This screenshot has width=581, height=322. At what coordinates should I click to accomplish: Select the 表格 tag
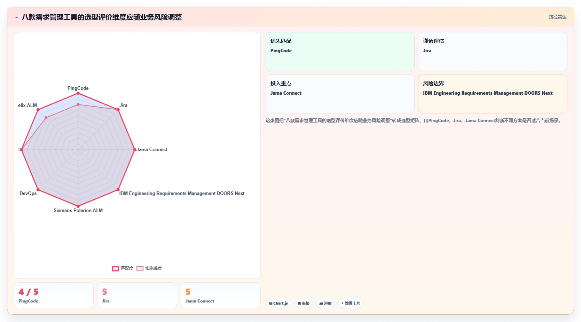tap(304, 303)
